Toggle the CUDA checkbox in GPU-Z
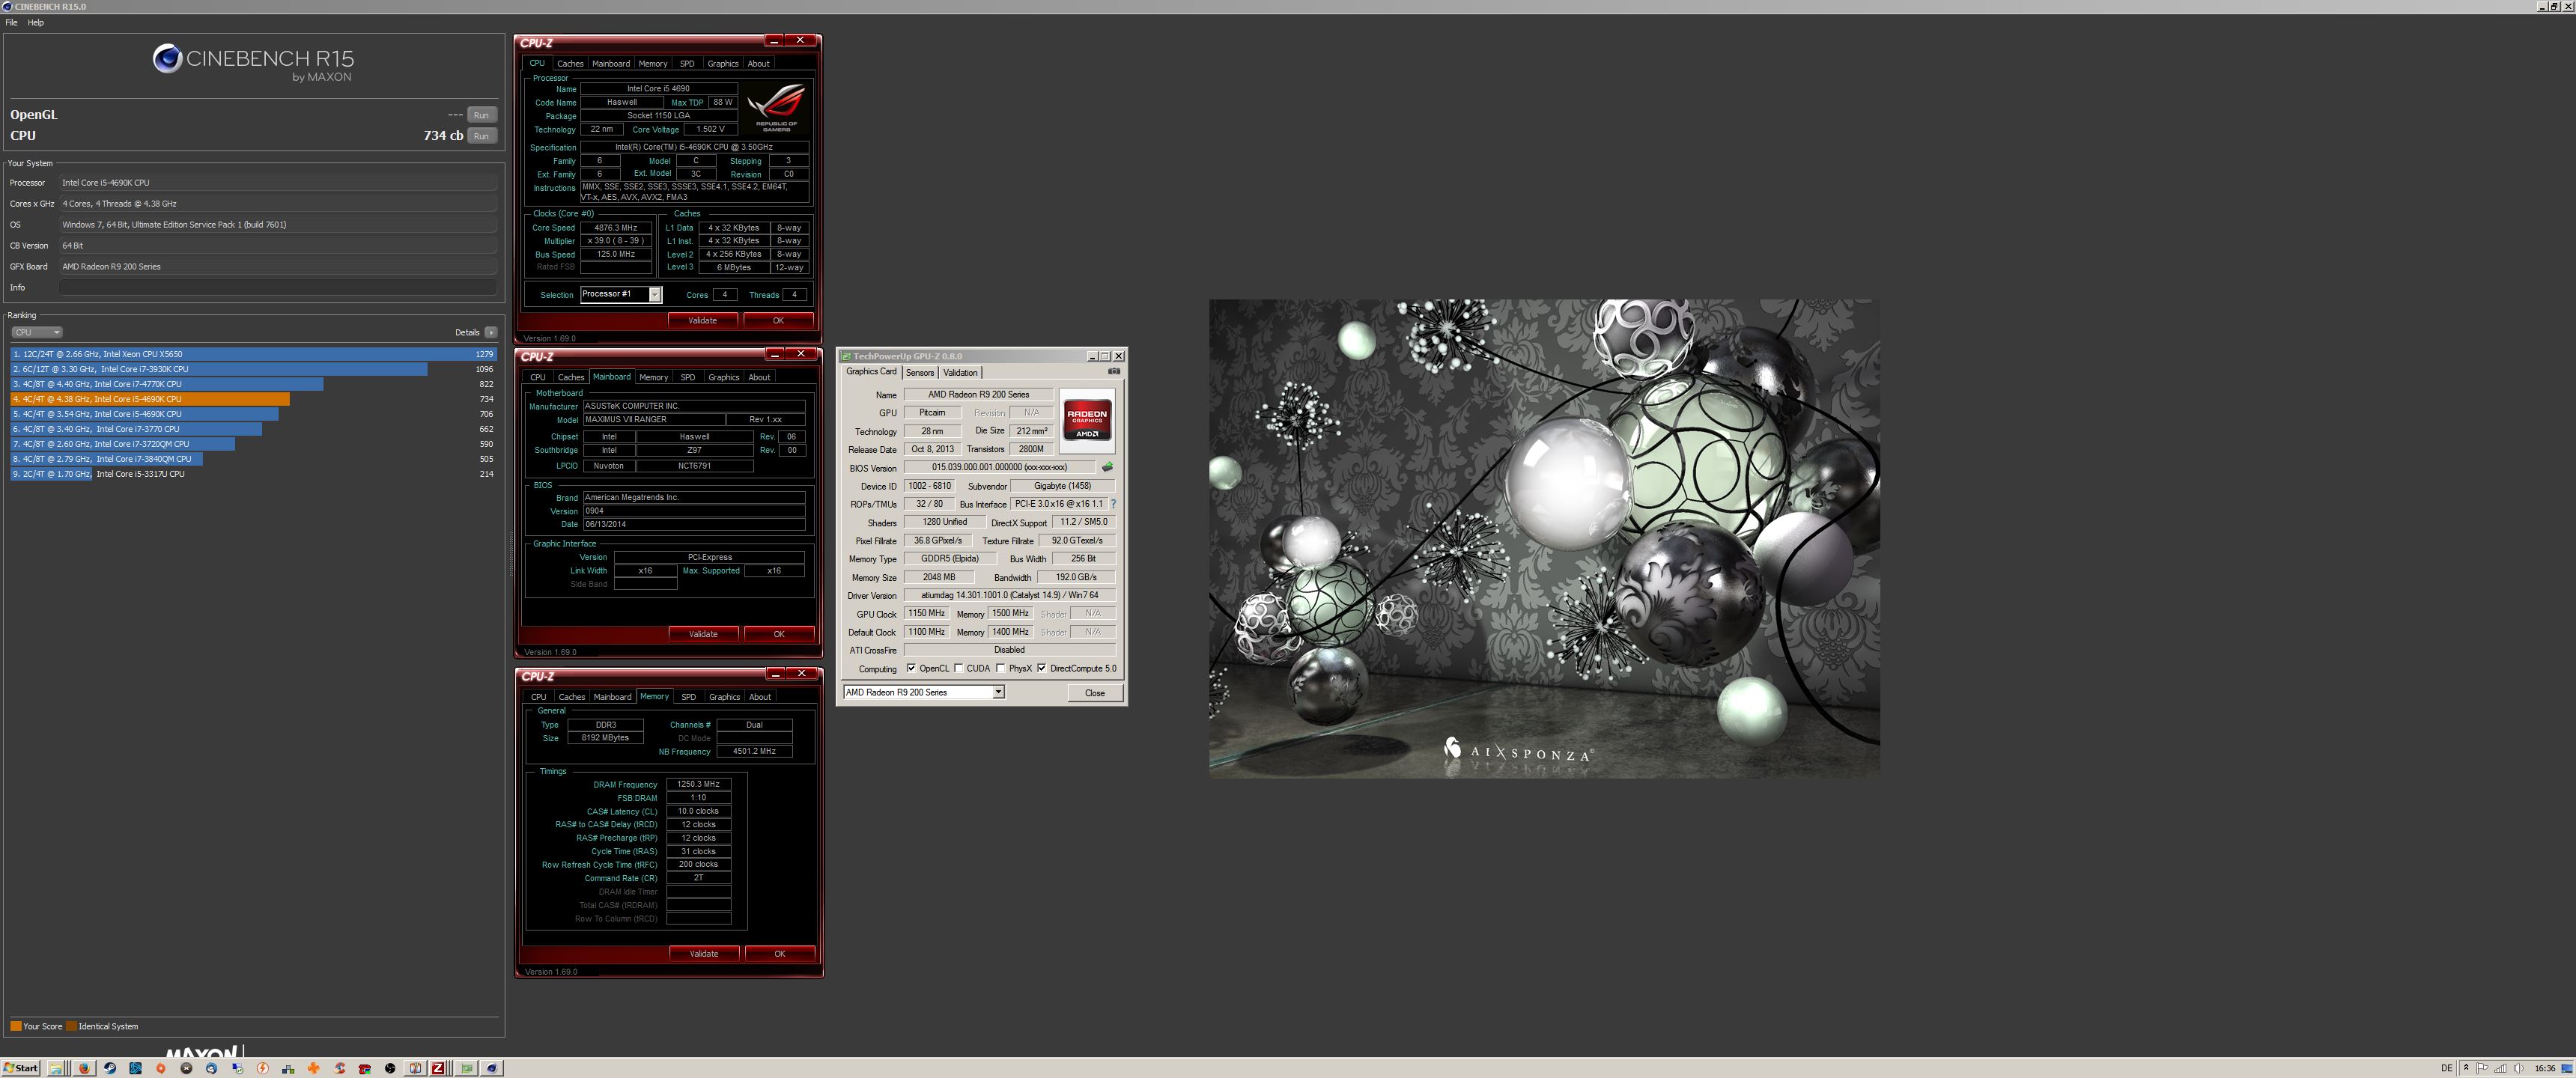This screenshot has height=1078, width=2576. tap(959, 668)
